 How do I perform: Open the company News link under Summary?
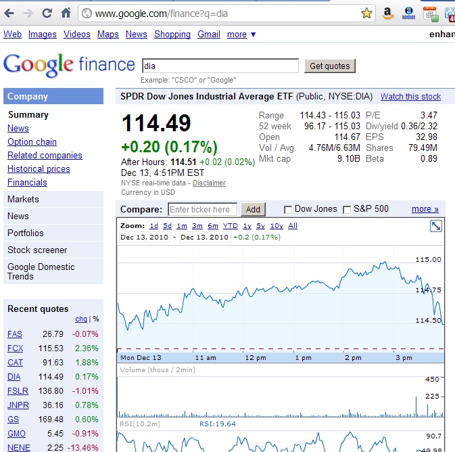pyautogui.click(x=18, y=128)
